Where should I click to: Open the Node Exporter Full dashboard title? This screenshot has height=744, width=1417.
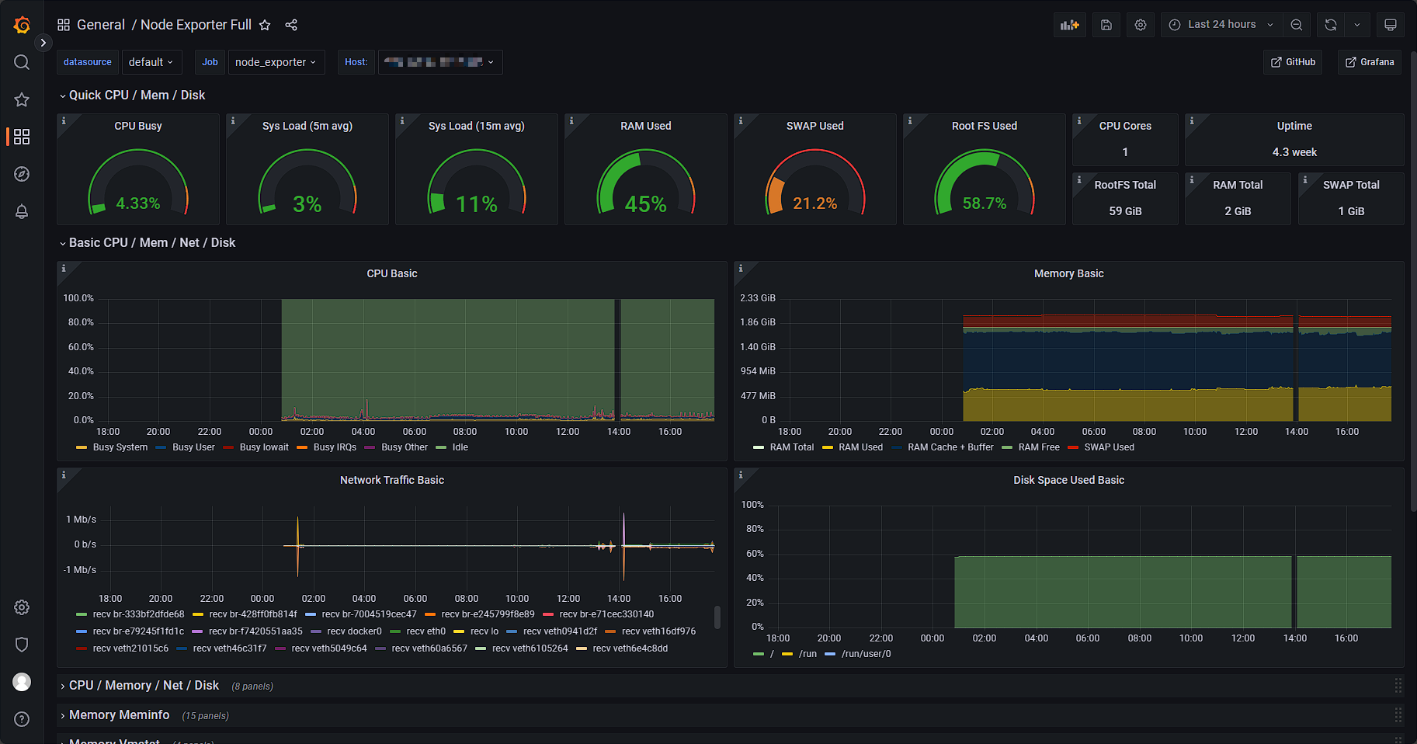coord(196,25)
